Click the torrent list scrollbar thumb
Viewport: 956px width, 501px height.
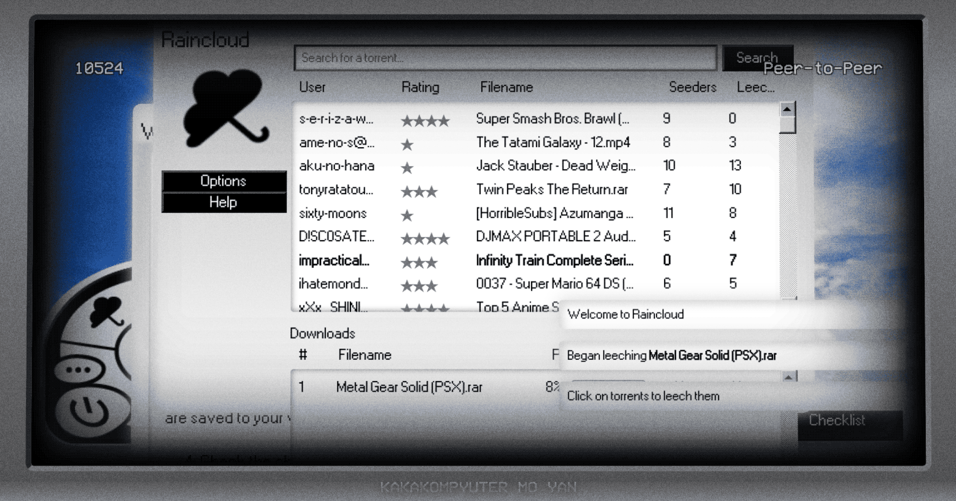point(787,125)
